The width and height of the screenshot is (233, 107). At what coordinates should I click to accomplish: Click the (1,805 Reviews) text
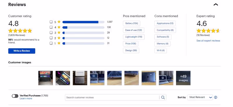[17, 35]
